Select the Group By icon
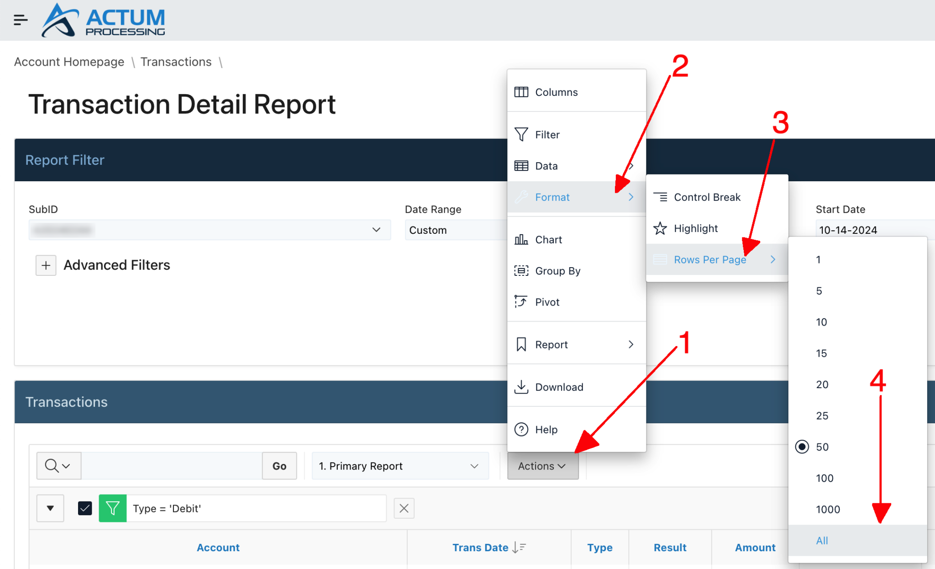 (521, 271)
